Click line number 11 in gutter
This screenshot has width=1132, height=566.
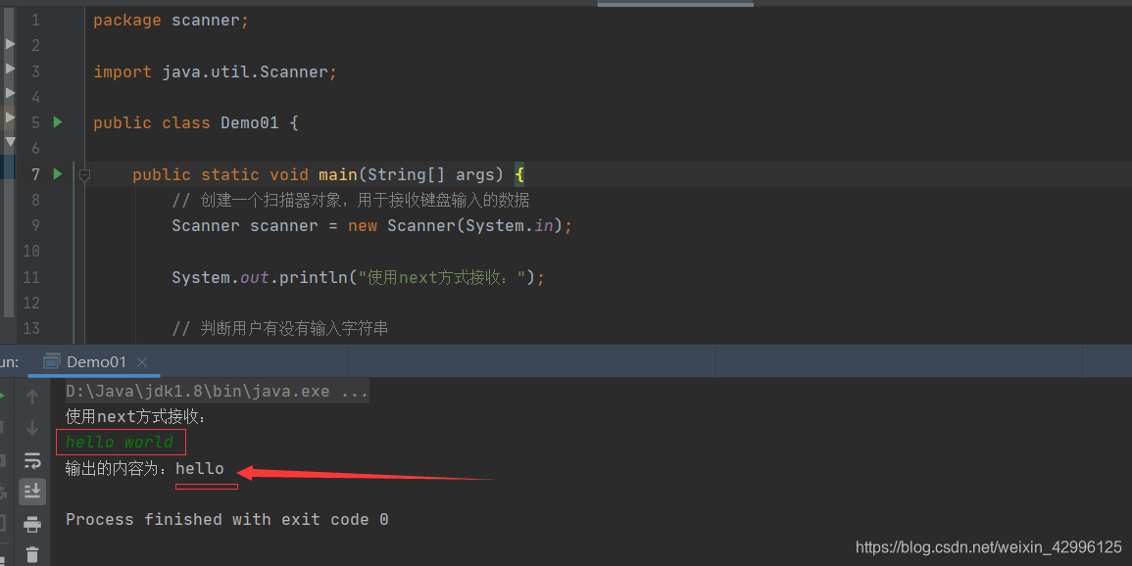31,277
